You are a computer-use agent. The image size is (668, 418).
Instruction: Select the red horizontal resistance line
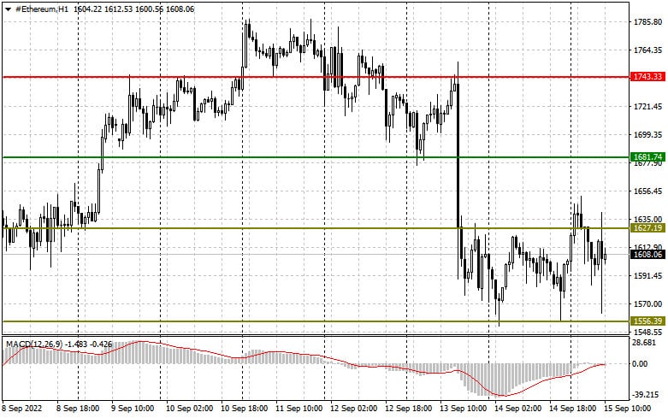click(x=316, y=77)
